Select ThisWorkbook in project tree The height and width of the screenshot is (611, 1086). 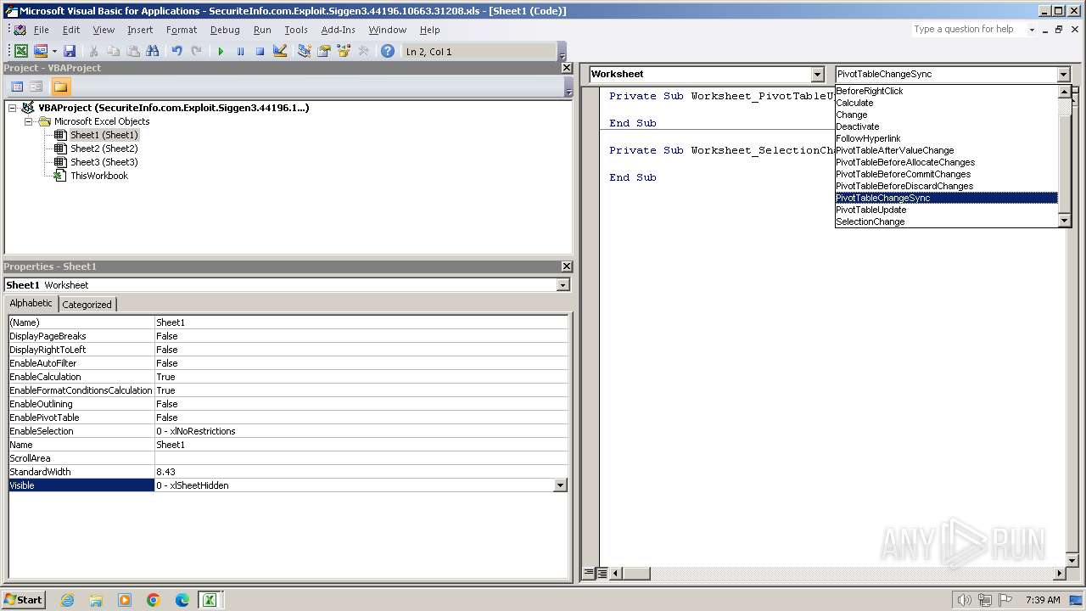click(99, 176)
